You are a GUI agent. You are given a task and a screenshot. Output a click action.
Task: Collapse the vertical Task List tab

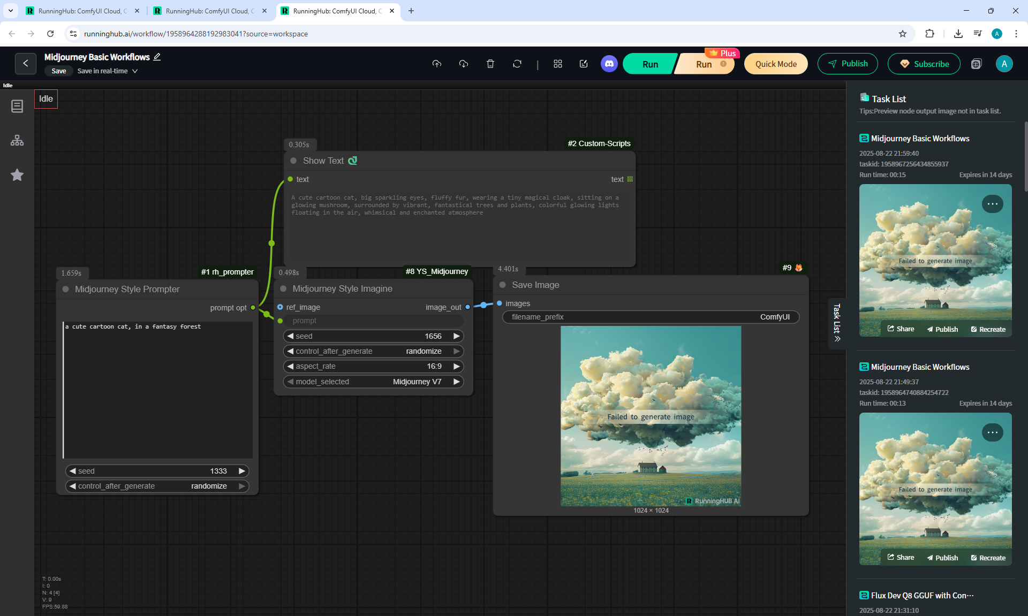(x=837, y=323)
